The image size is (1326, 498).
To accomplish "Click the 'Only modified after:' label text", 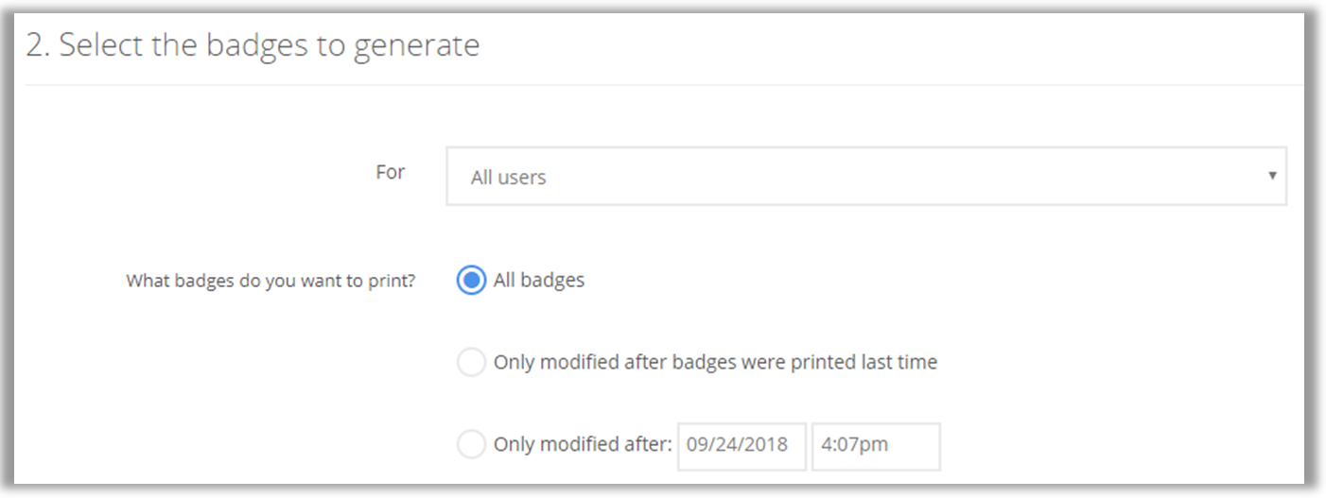I will tap(582, 444).
